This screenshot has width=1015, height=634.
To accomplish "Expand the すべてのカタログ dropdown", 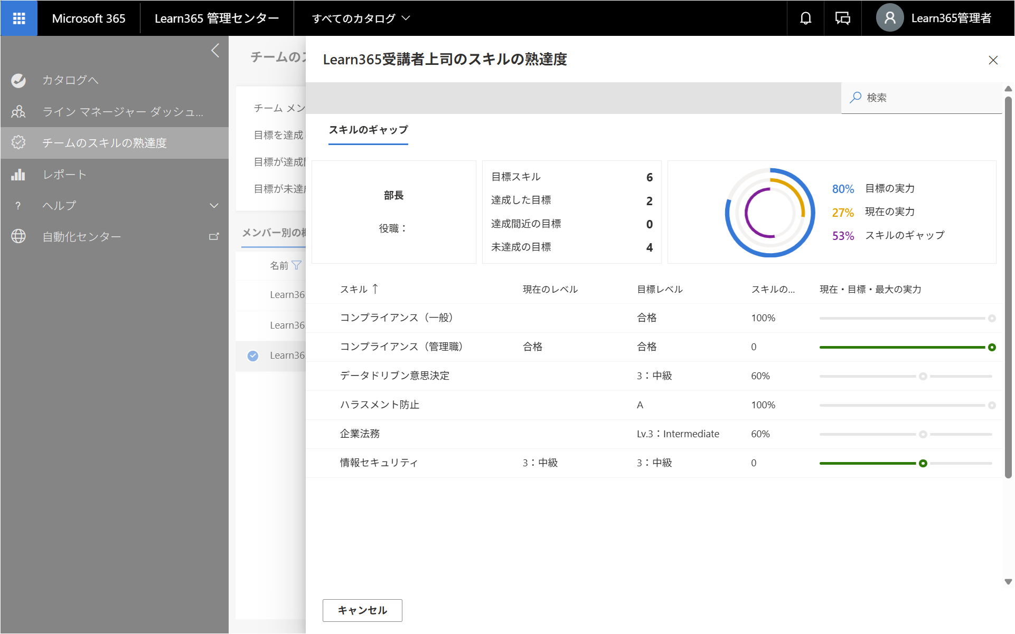I will 361,18.
